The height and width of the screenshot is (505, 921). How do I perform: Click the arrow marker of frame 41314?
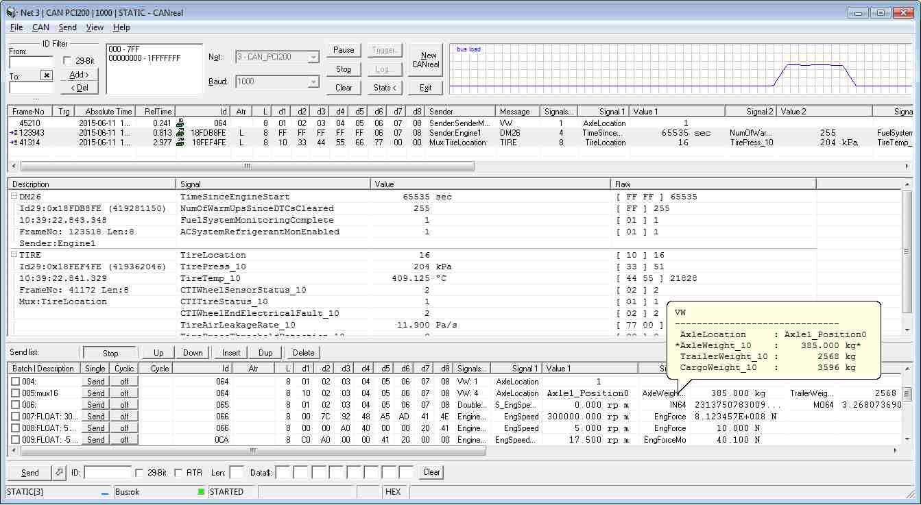[x=13, y=143]
